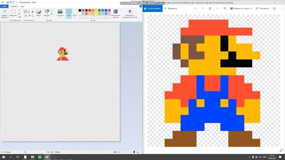Select the Pencil tool in Paint
This screenshot has height=160, width=285.
tap(25, 12)
